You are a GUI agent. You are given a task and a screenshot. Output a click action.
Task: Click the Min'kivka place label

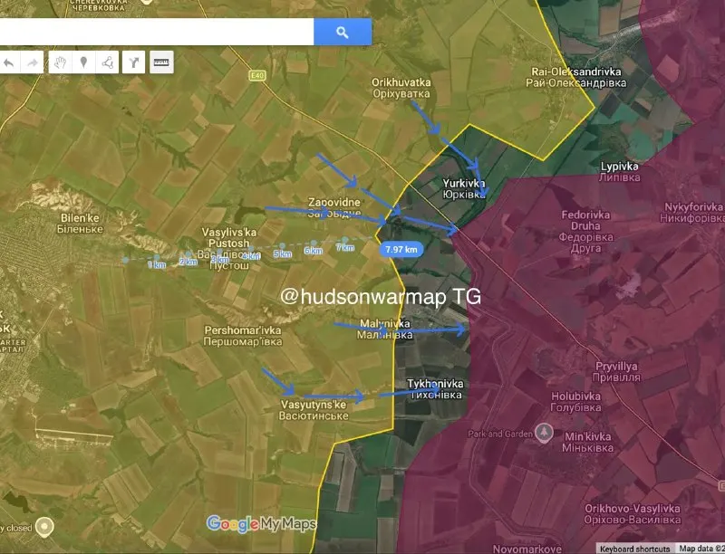(587, 442)
